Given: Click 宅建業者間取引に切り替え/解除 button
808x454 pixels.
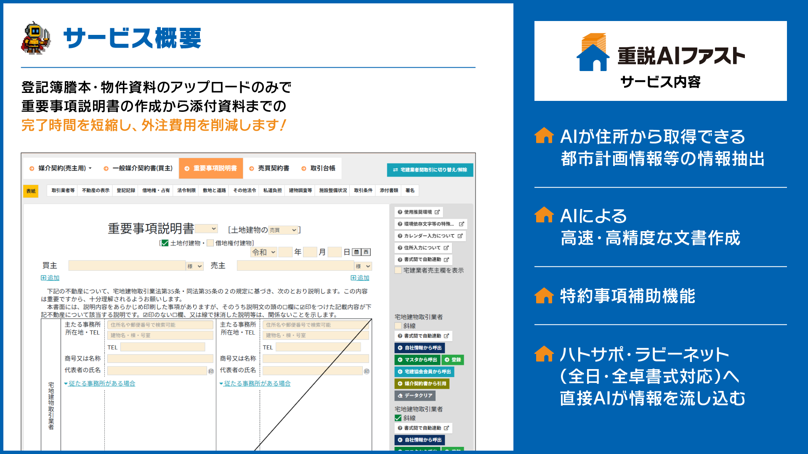Looking at the screenshot, I should coord(430,170).
